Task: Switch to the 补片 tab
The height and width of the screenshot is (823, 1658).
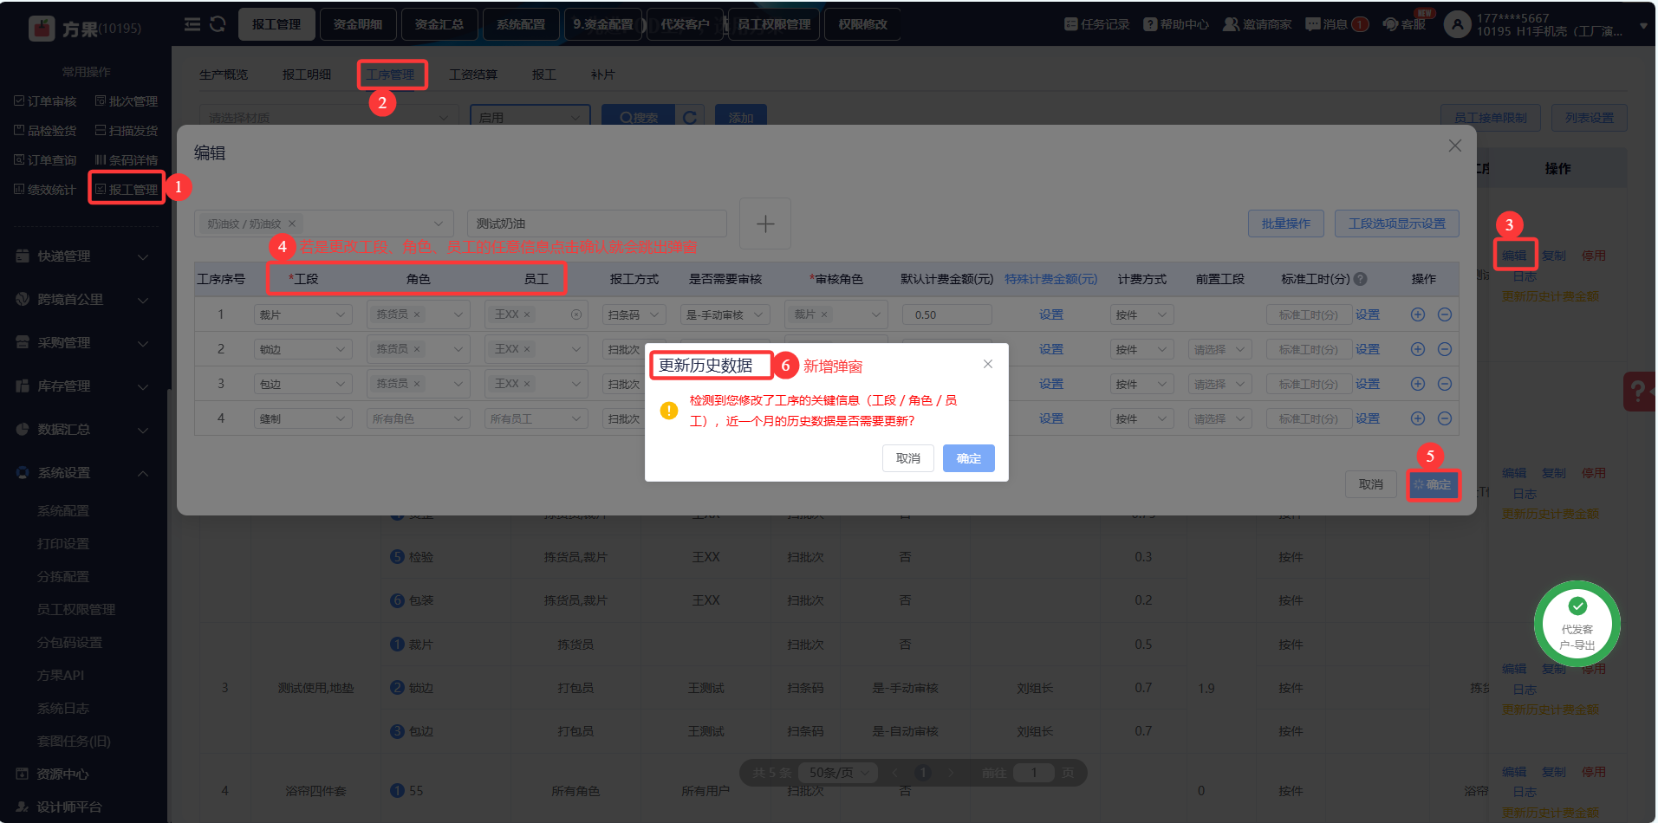Action: click(x=603, y=75)
